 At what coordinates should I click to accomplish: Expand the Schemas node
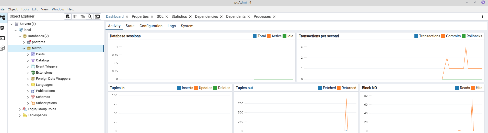[x=28, y=97]
